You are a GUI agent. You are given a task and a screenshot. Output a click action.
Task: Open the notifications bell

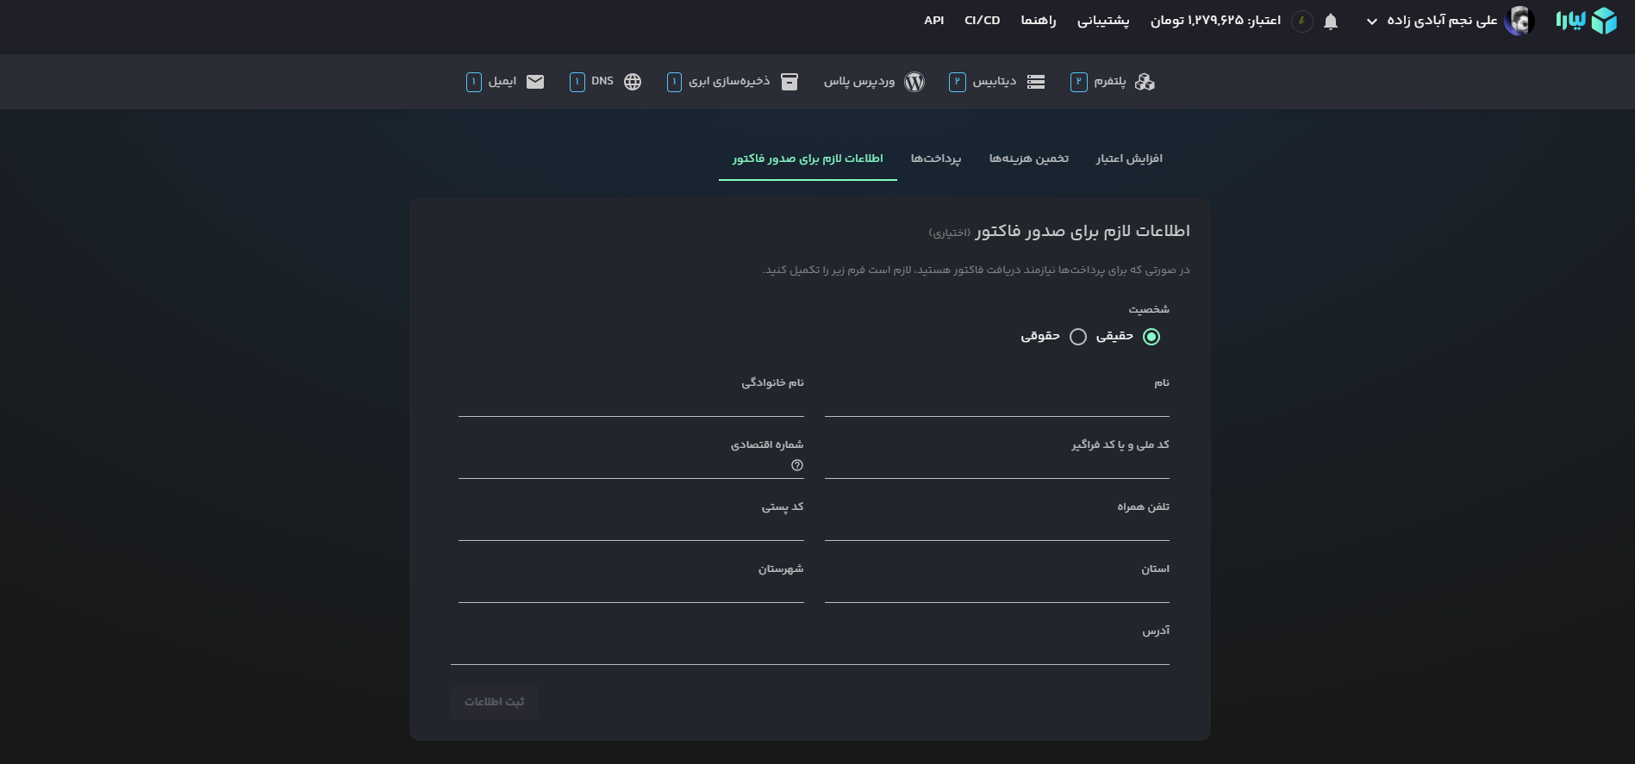(1330, 22)
